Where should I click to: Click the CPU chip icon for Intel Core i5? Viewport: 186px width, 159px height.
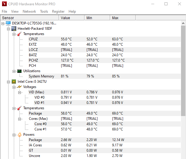point(14,82)
